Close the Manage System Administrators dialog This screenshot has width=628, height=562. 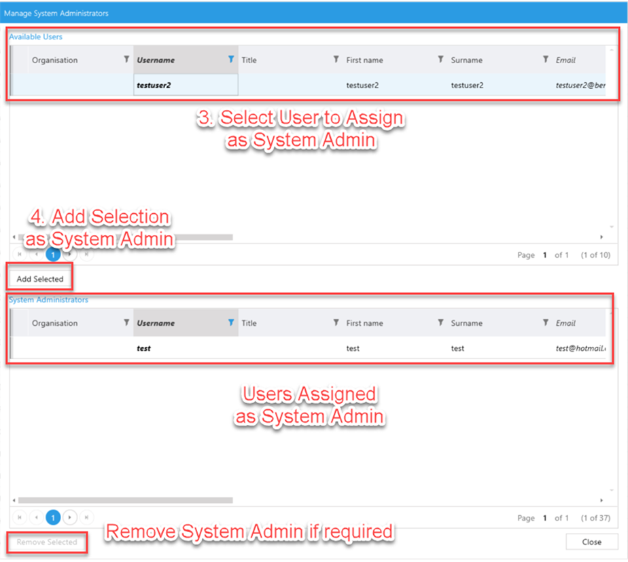click(591, 542)
